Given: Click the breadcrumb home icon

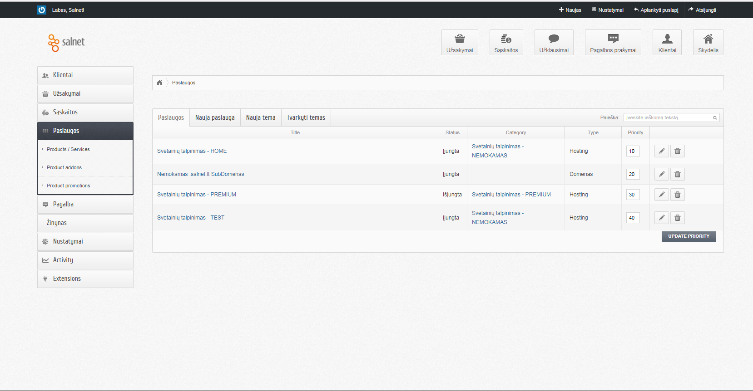Looking at the screenshot, I should tap(159, 83).
